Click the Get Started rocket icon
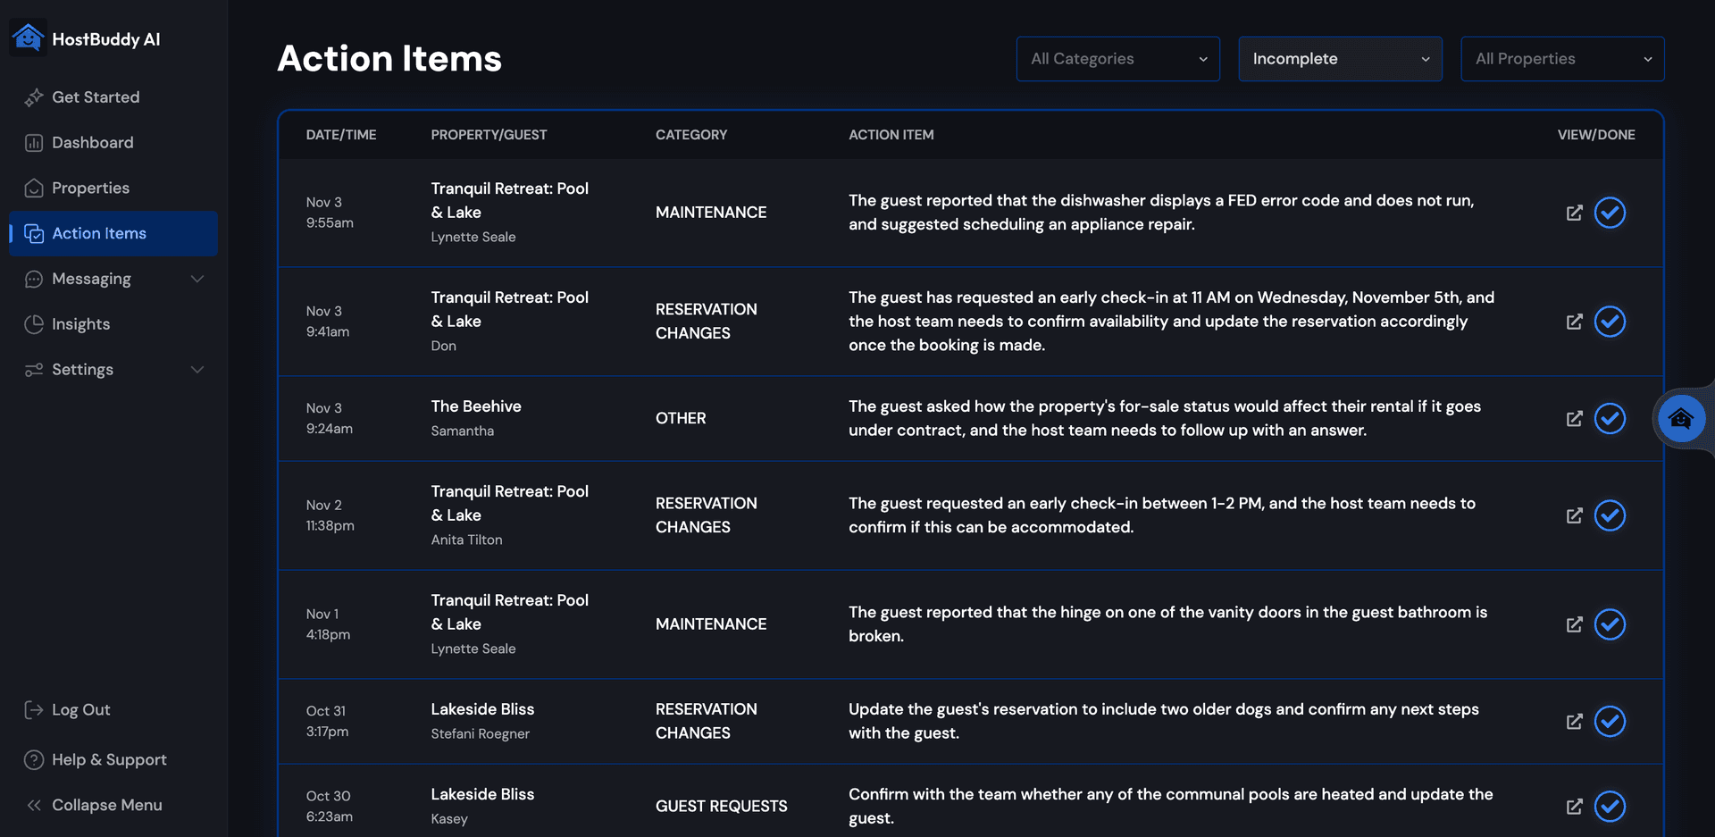 (33, 97)
